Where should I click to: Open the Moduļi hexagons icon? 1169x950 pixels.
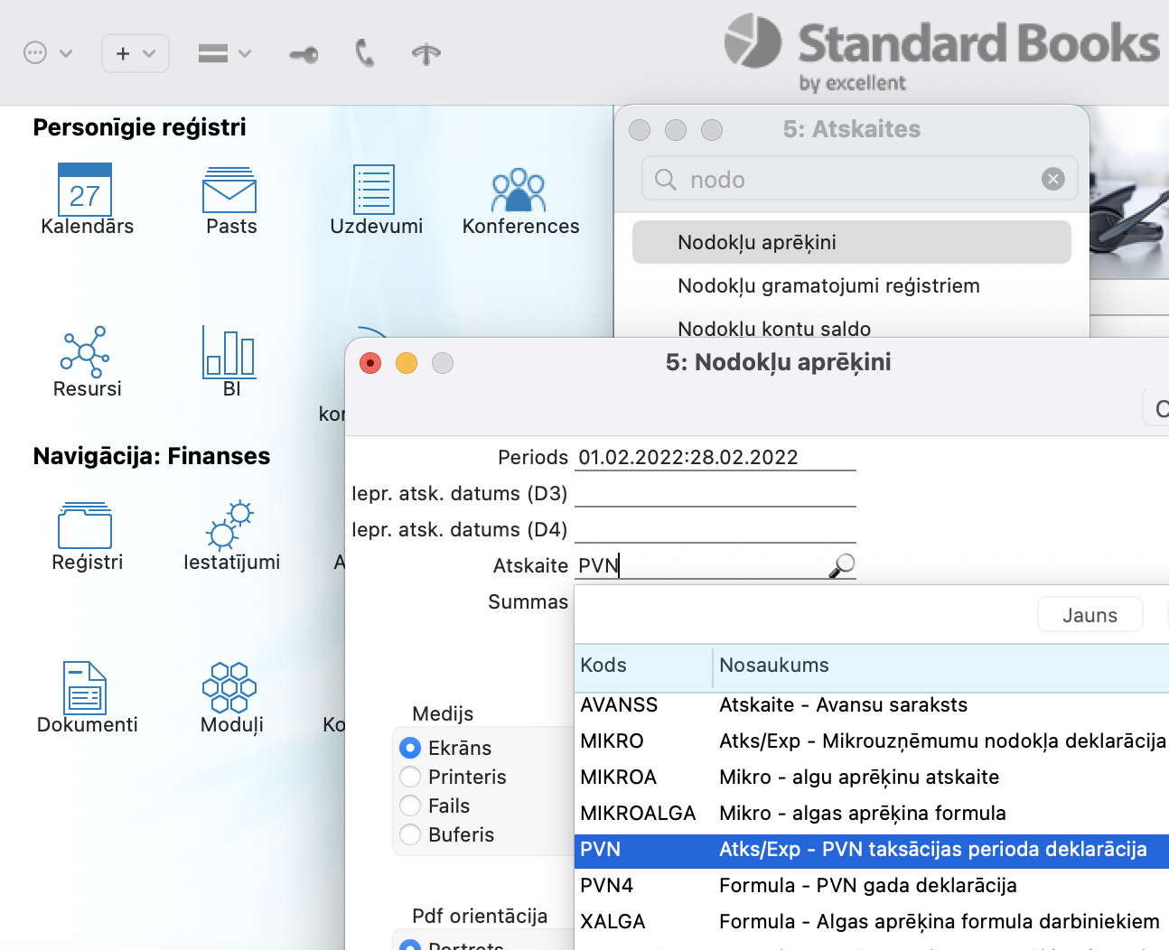[x=229, y=688]
